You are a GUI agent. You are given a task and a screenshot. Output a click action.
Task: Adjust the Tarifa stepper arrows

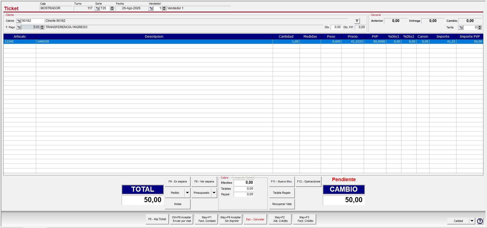coord(480,27)
